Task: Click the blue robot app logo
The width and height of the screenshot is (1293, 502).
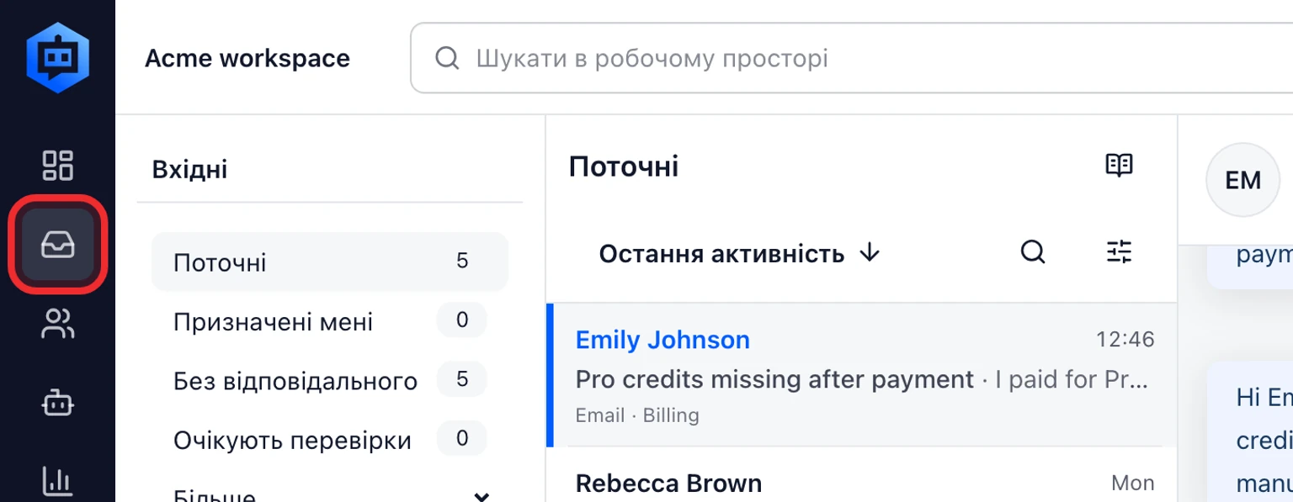Action: pos(58,57)
